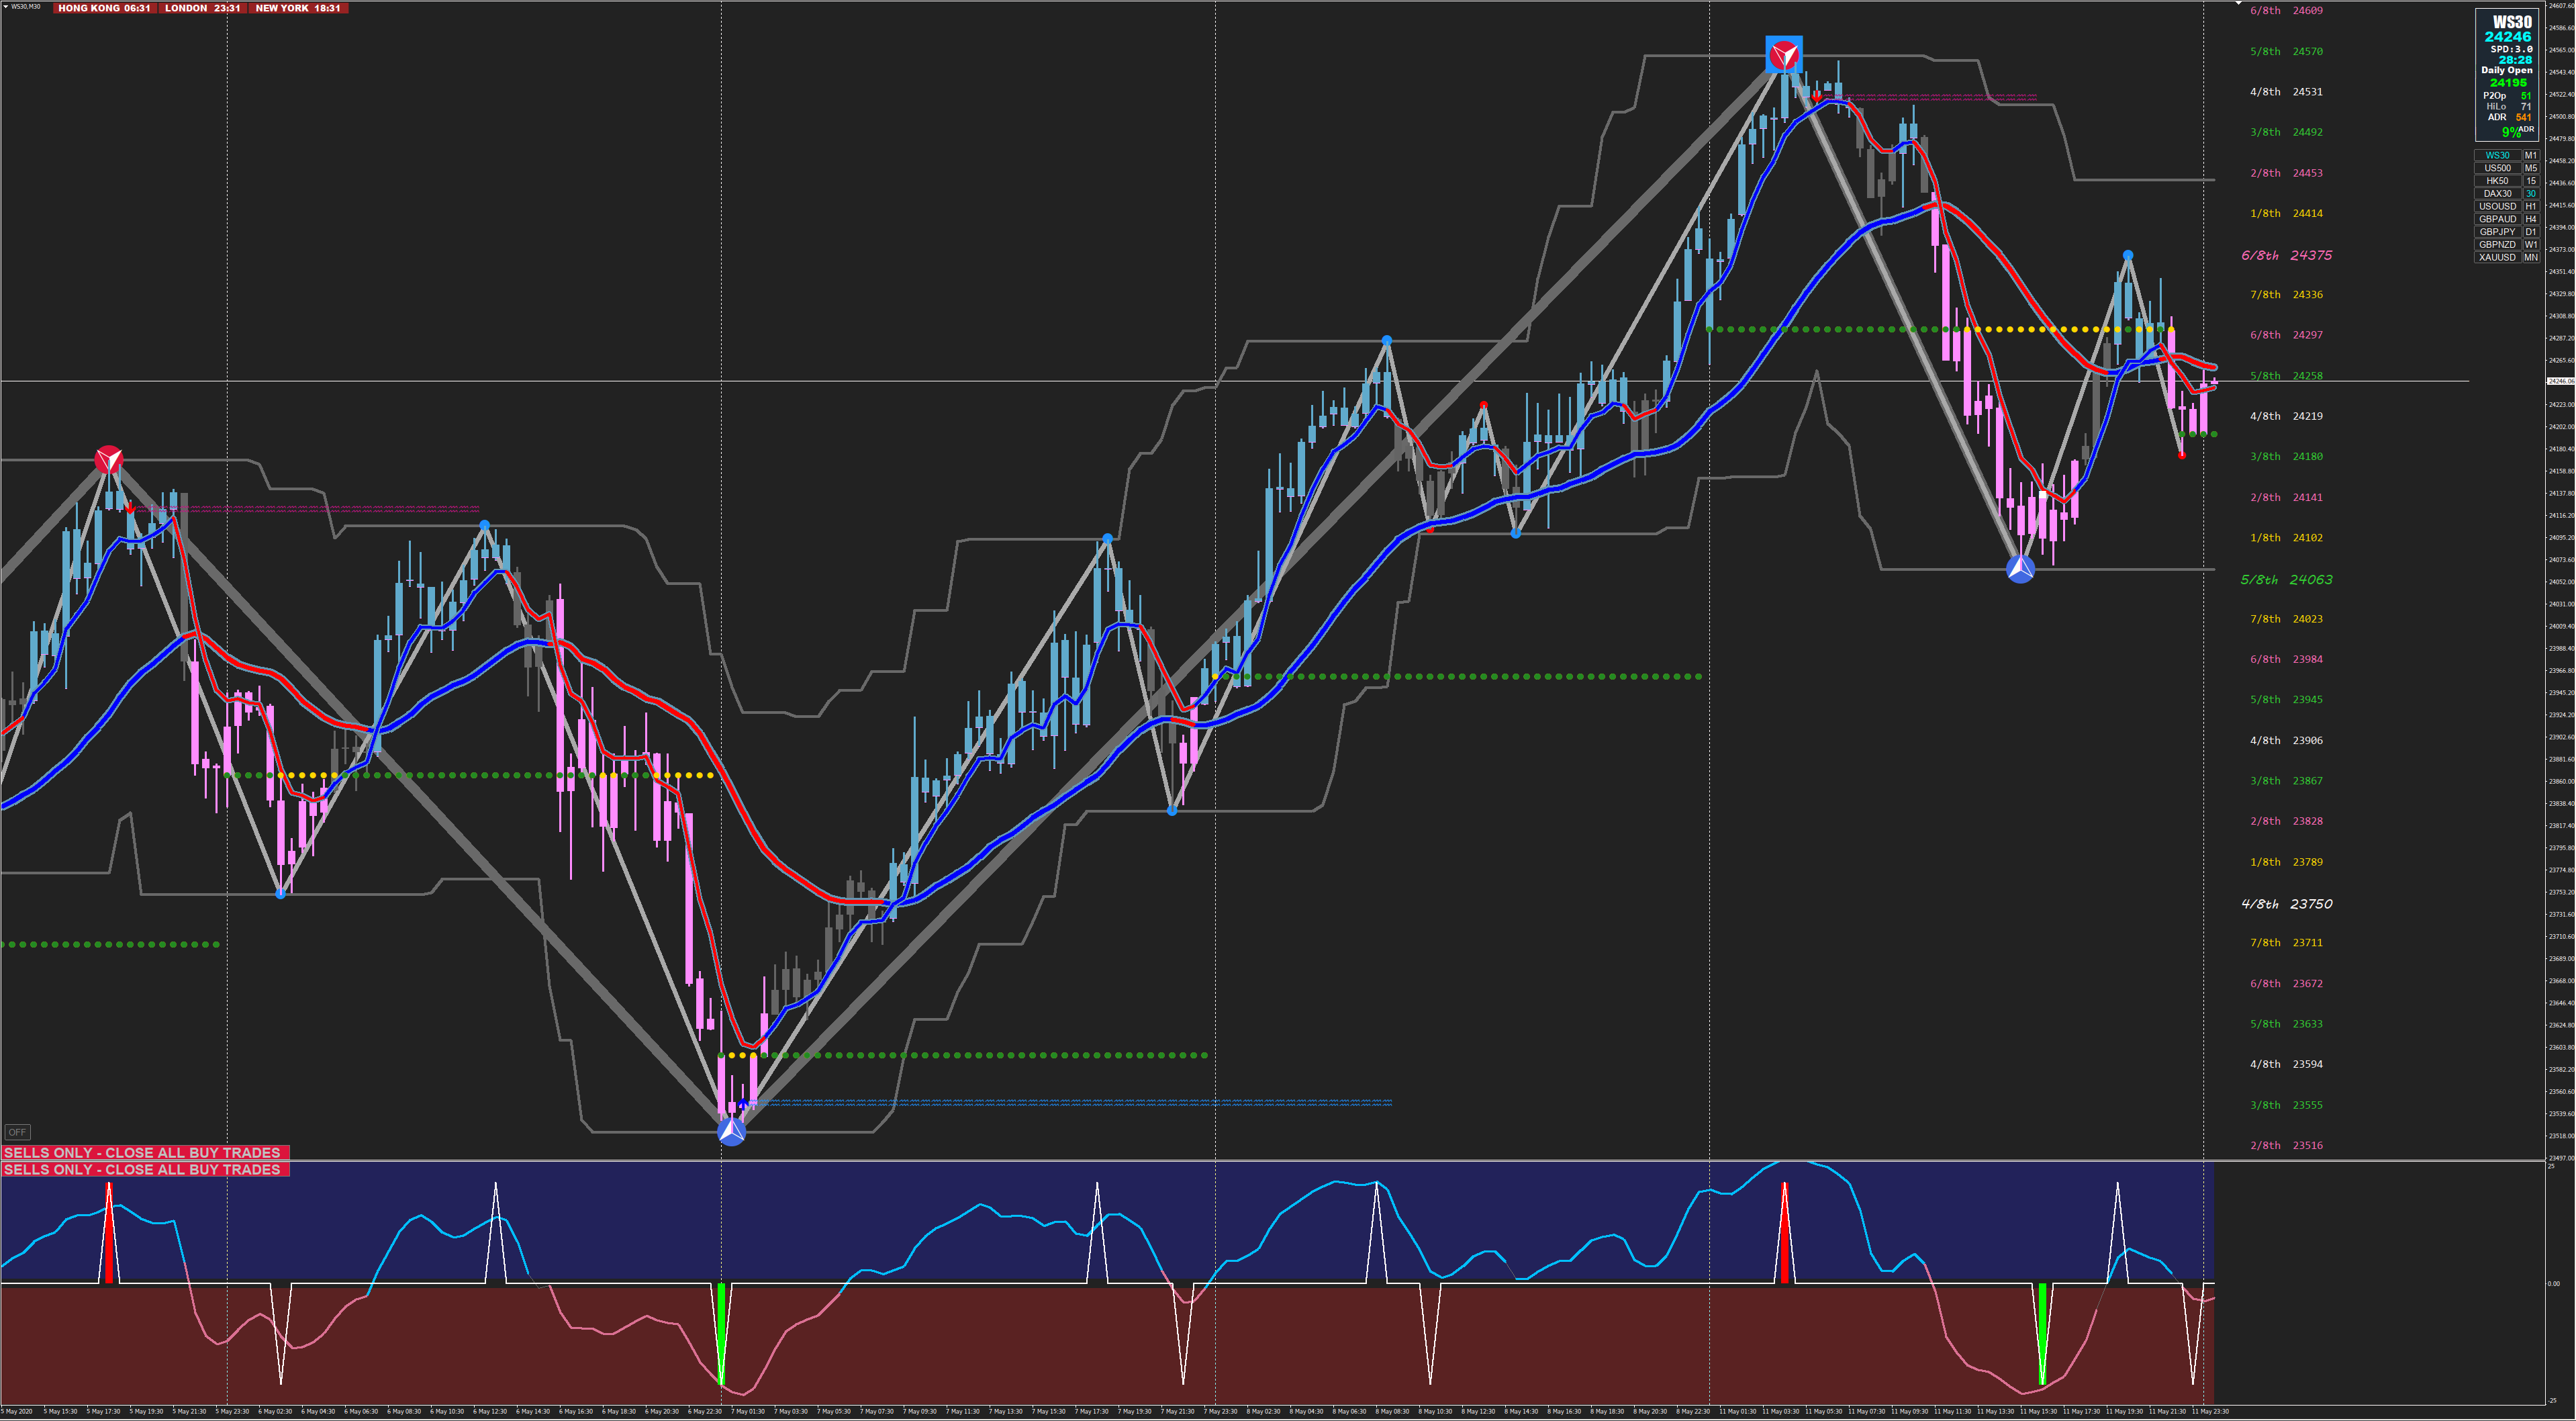The image size is (2576, 1421).
Task: Switch symbol to GBPJPY
Action: [x=2497, y=232]
